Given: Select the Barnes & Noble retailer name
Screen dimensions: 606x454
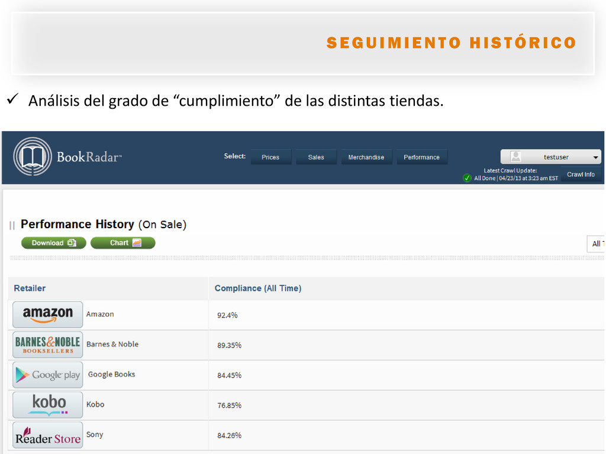Looking at the screenshot, I should [x=112, y=345].
